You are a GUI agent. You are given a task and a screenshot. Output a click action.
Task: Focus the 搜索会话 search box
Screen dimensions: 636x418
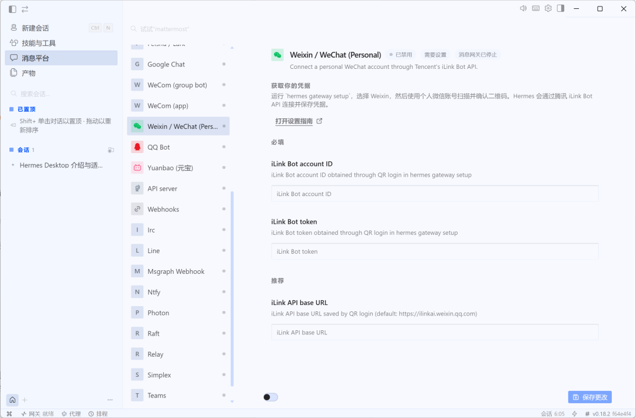point(61,94)
